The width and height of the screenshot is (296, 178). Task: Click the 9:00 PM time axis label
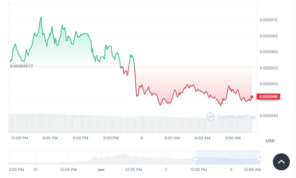(111, 138)
